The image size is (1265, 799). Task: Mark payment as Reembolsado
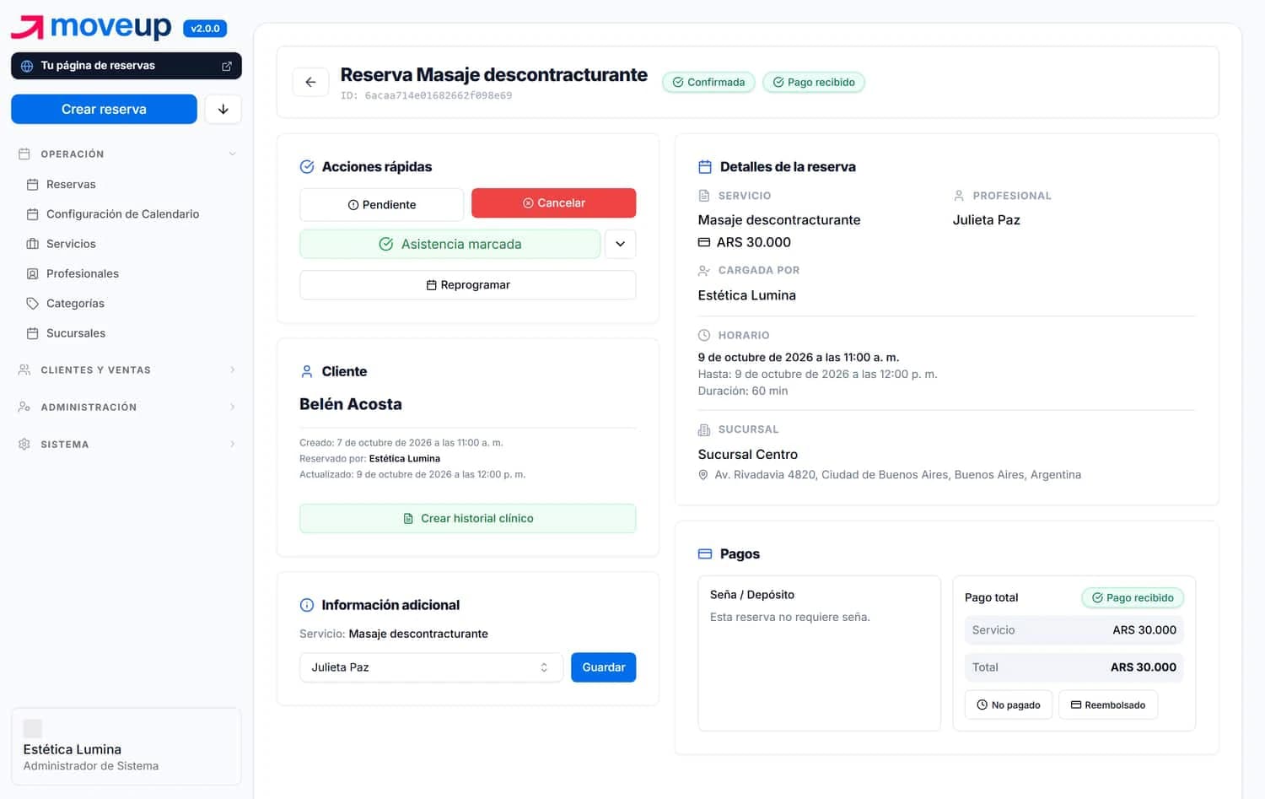[1108, 705]
